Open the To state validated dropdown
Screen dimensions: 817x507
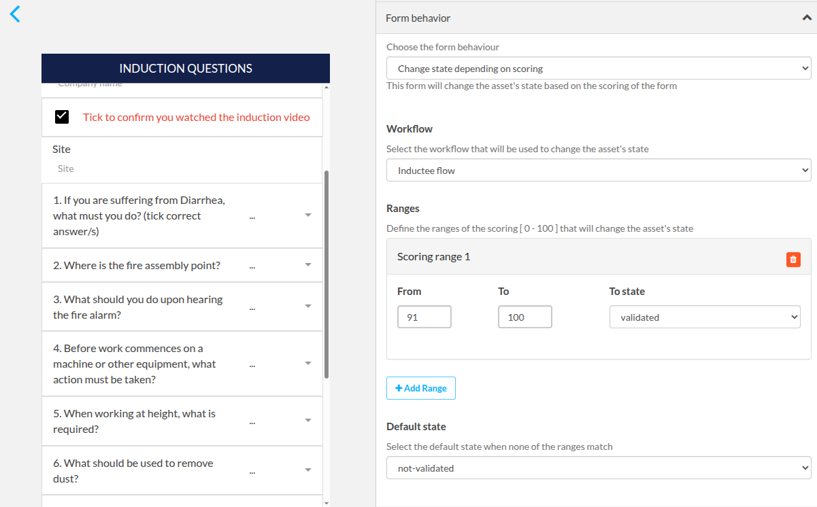pos(705,317)
